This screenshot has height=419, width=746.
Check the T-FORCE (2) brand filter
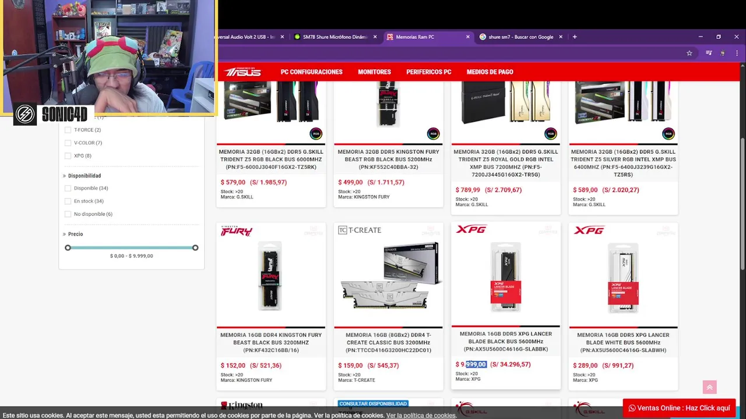point(68,130)
